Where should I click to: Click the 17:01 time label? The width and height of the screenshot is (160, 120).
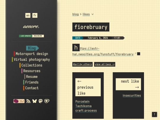click(x=117, y=38)
